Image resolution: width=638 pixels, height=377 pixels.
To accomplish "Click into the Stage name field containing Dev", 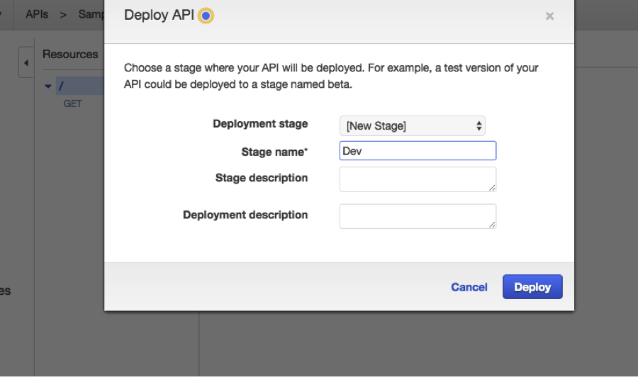I will pyautogui.click(x=418, y=151).
